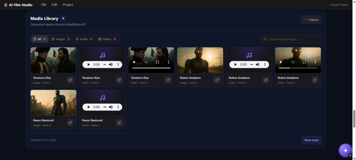This screenshot has width=356, height=160.
Task: Open more options on Robot Awakens video
Action: pos(315,62)
